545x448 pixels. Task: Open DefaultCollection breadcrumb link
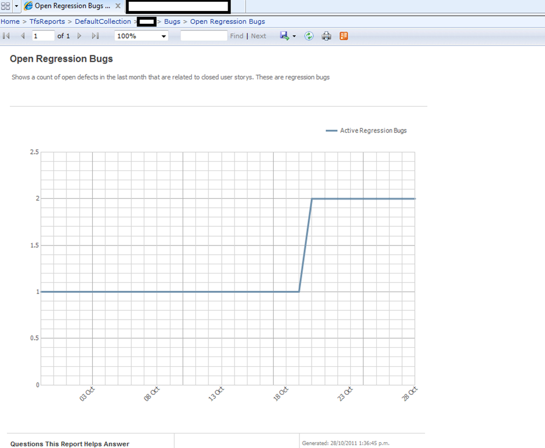point(103,22)
